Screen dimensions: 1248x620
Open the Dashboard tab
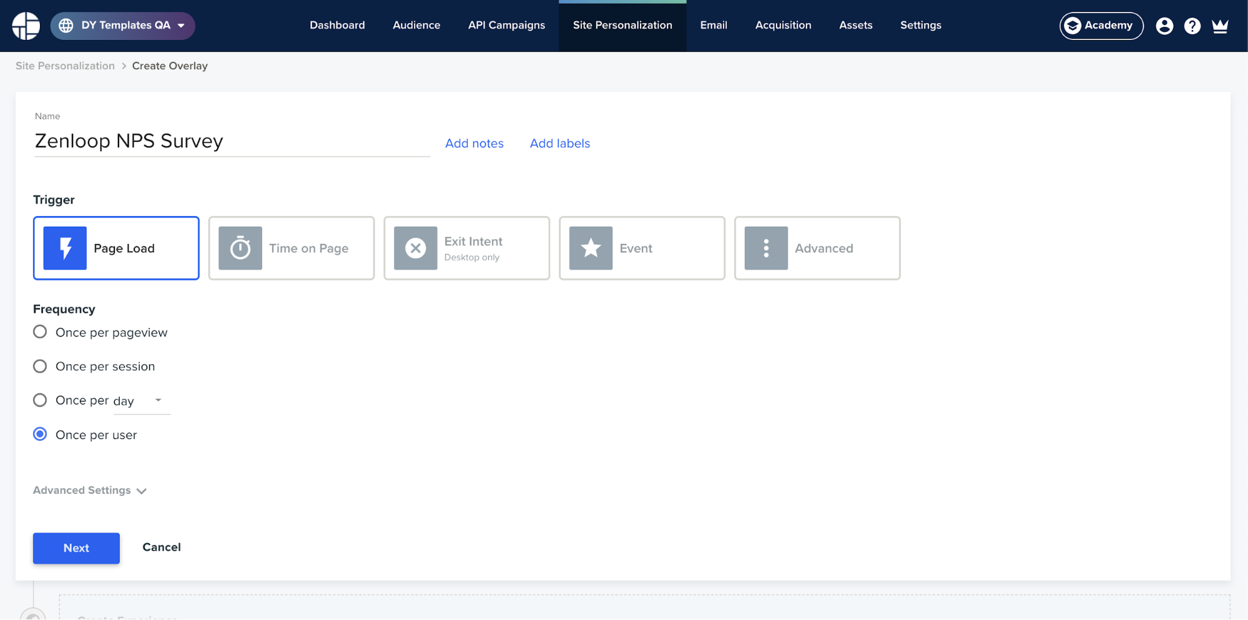click(x=337, y=26)
